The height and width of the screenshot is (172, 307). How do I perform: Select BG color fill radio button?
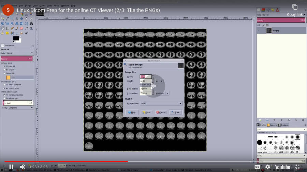tap(4, 70)
